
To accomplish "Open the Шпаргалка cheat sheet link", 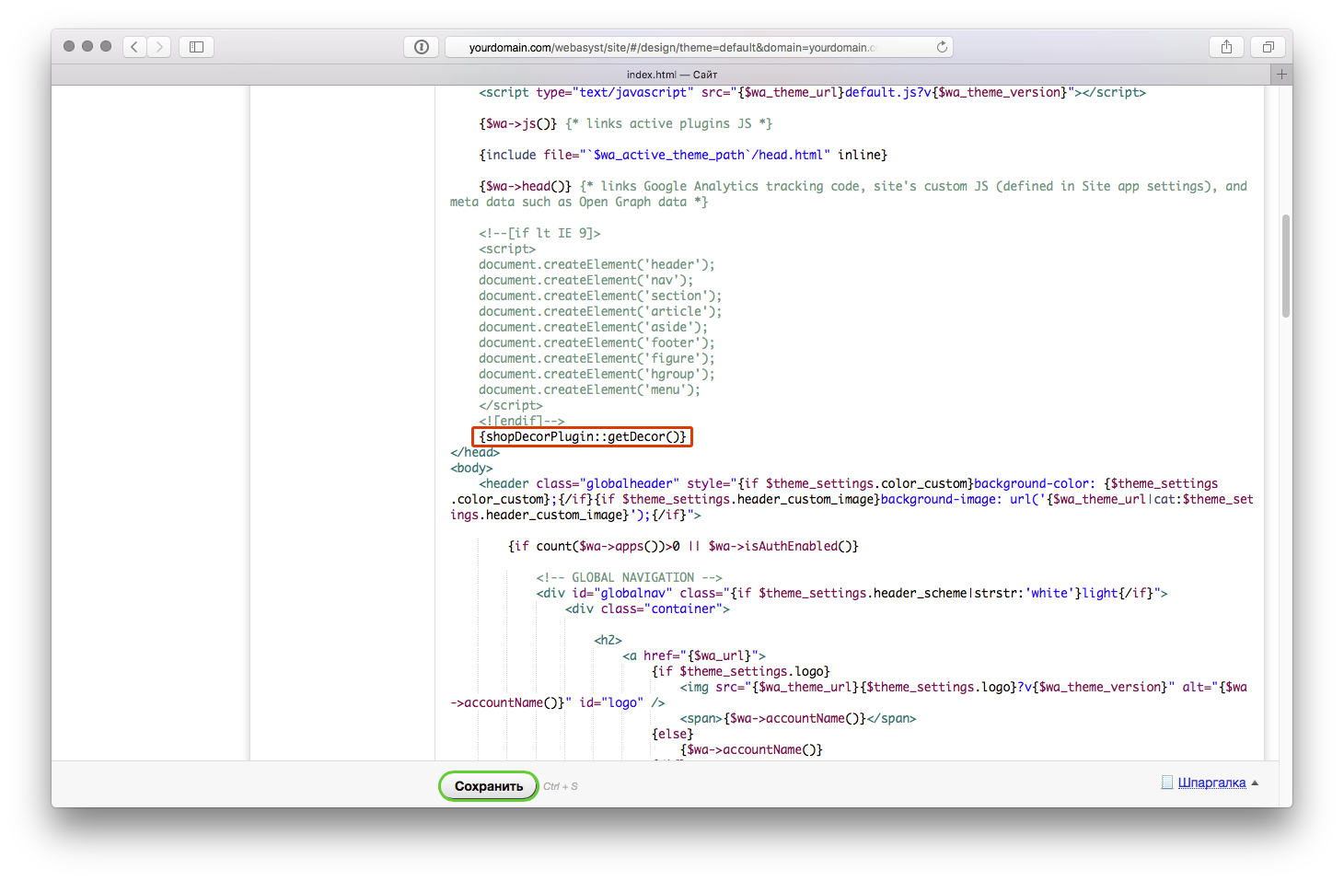I will 1211,782.
